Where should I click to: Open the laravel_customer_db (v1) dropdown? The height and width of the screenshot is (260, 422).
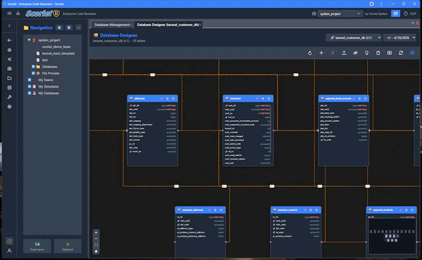(354, 37)
